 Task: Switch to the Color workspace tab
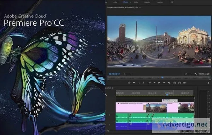(115, 2)
